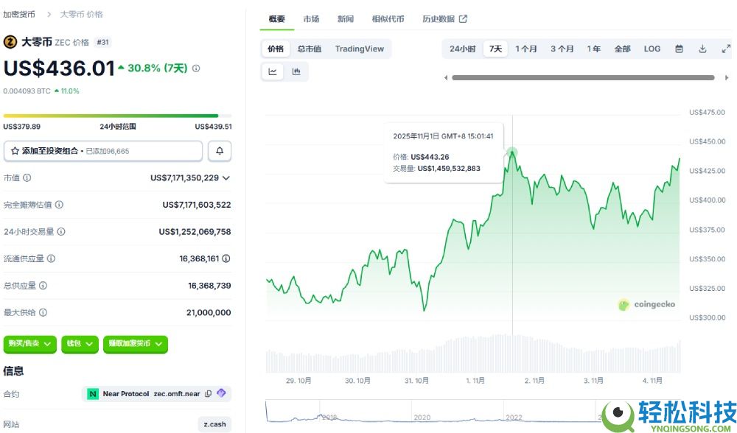Switch to line chart view icon

click(273, 72)
